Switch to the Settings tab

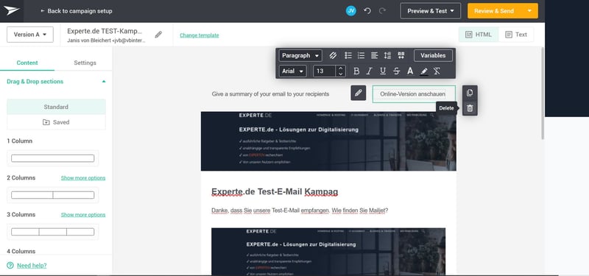pos(85,63)
